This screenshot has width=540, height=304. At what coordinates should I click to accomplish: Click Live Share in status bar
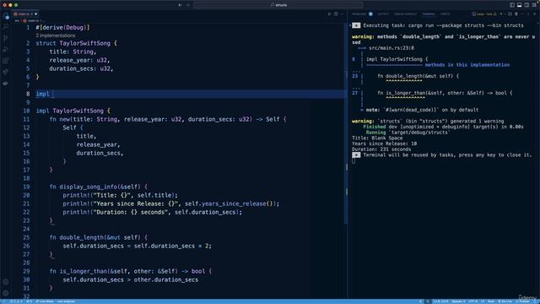tap(45, 301)
